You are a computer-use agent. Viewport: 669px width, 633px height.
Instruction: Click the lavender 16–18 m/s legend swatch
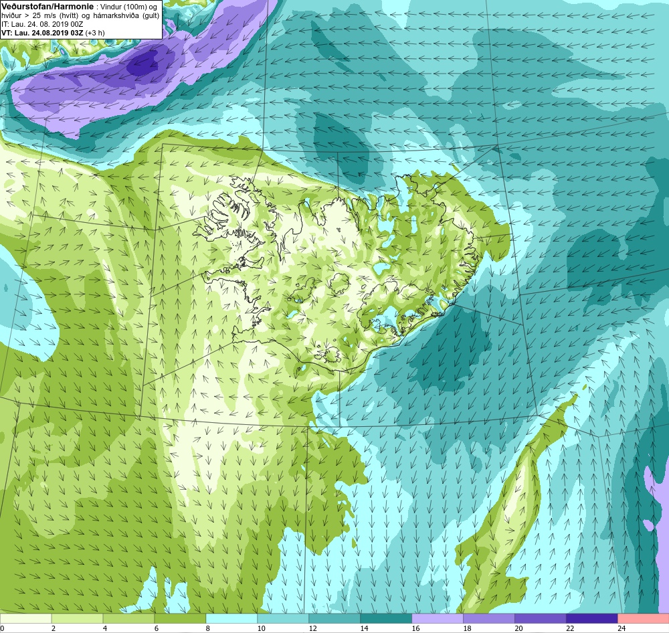(438, 618)
